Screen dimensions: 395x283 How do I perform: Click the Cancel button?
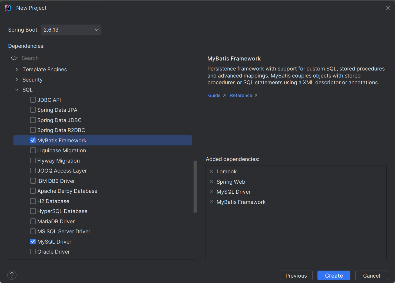371,275
